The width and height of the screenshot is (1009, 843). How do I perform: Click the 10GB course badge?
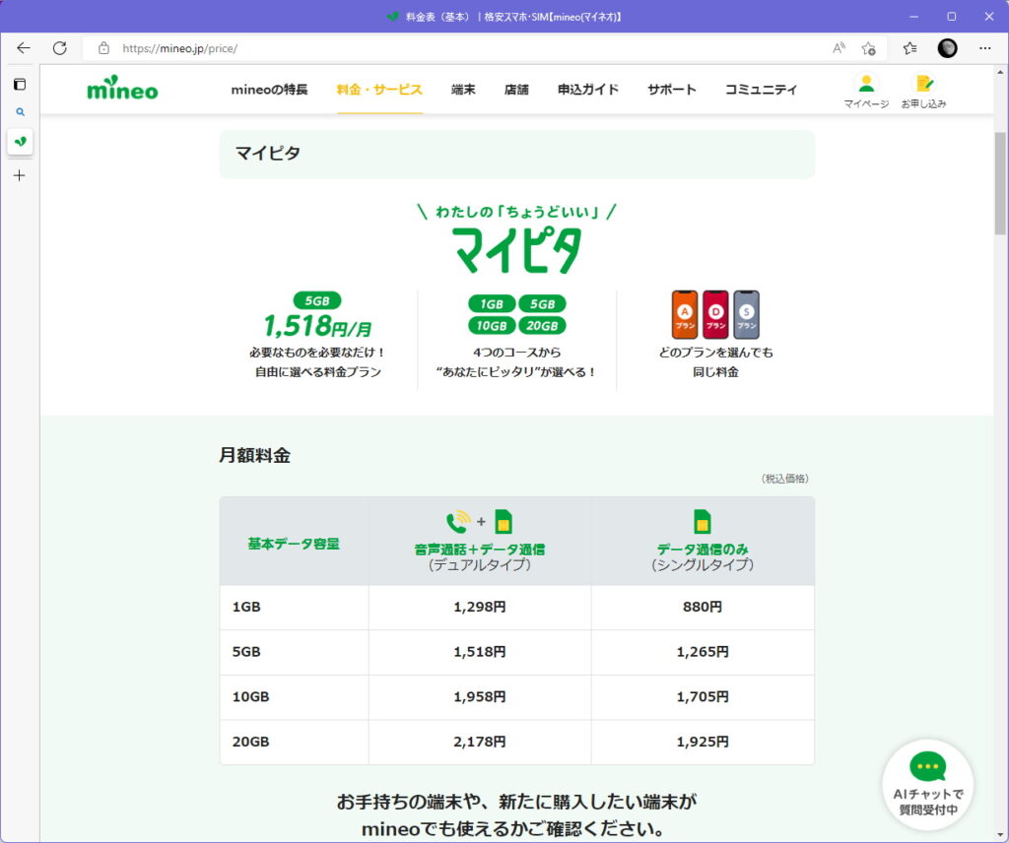click(x=492, y=325)
